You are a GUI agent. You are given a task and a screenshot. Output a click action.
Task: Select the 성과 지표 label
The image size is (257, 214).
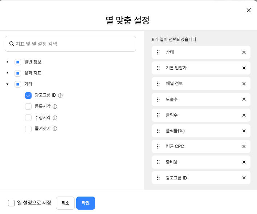[x=33, y=73]
